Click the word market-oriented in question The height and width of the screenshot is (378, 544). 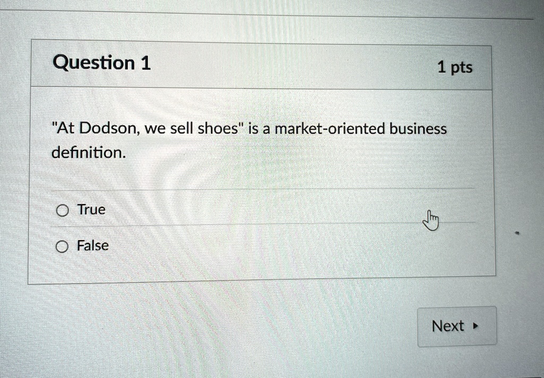tap(330, 129)
